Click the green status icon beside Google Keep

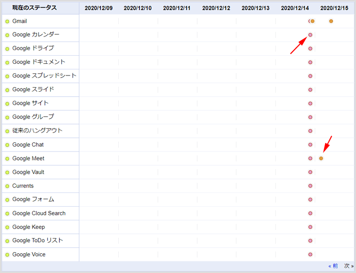click(7, 227)
